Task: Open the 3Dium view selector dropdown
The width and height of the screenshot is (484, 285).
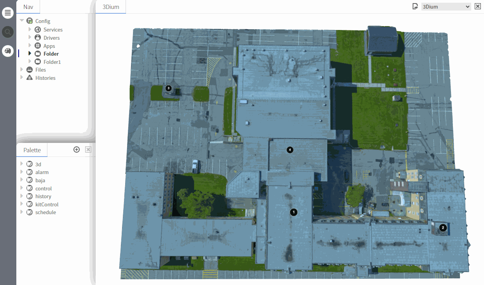Action: coord(446,7)
